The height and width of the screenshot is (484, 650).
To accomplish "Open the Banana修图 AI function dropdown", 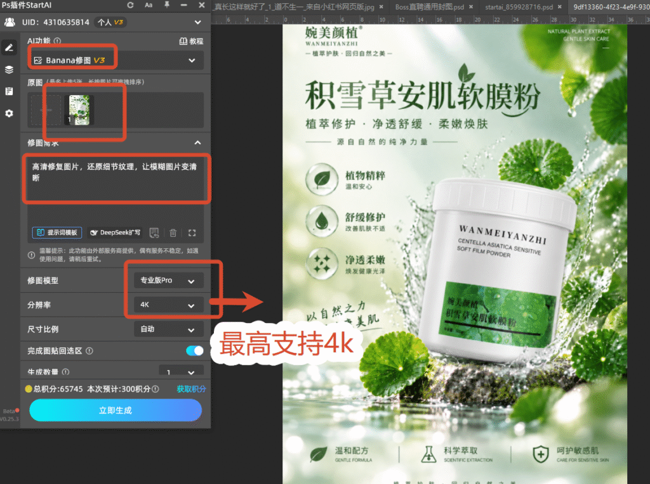I will coord(116,60).
